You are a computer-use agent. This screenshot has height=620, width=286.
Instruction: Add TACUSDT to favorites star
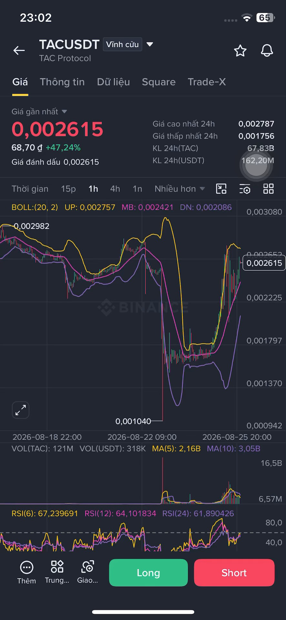(240, 51)
